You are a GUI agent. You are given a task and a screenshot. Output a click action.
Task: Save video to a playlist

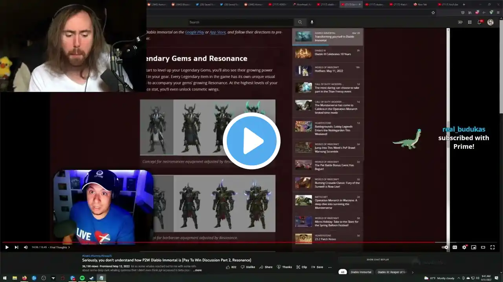coord(317,267)
